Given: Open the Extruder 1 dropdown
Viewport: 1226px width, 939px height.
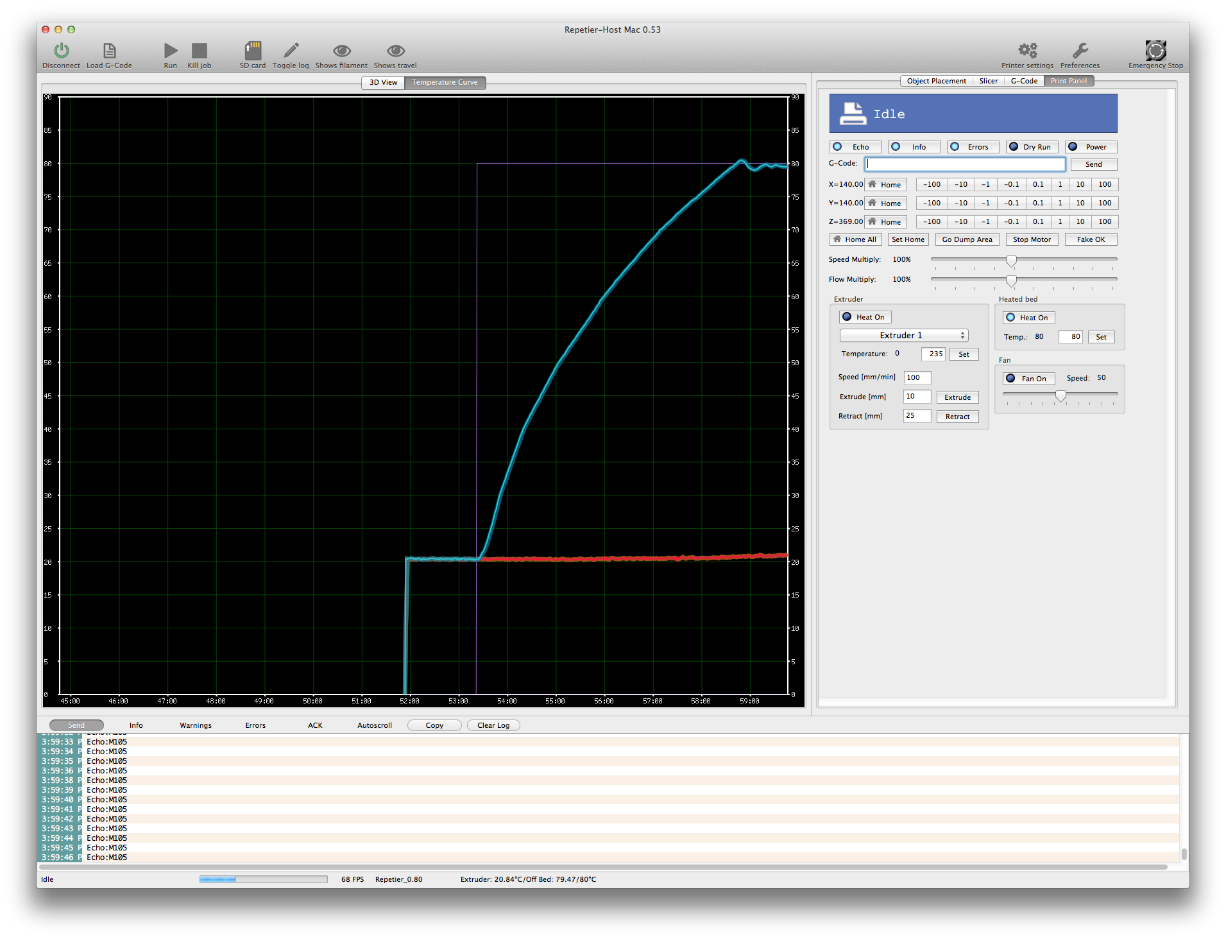Looking at the screenshot, I should tap(903, 336).
